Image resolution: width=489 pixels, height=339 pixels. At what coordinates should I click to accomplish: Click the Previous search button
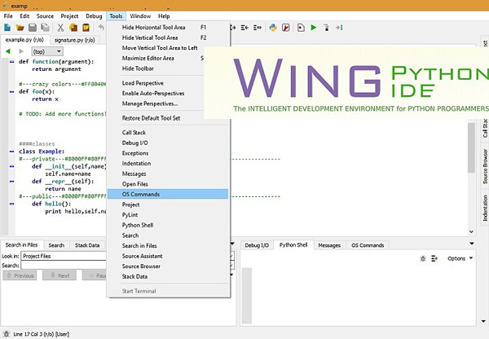click(x=20, y=275)
